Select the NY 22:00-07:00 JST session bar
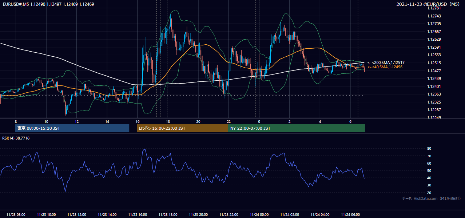 [297, 128]
